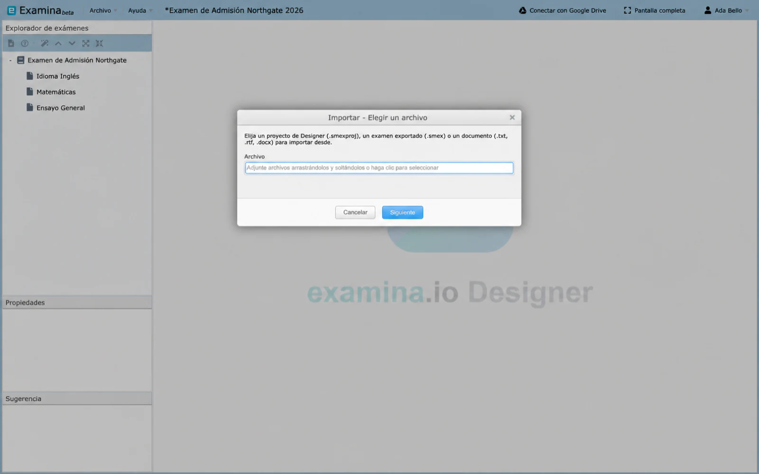Click the Google Drive icon
This screenshot has height=474, width=759.
coord(522,10)
